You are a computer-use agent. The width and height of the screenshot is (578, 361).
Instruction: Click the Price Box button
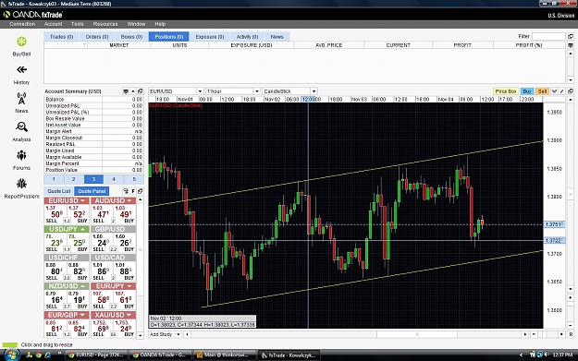pos(506,91)
